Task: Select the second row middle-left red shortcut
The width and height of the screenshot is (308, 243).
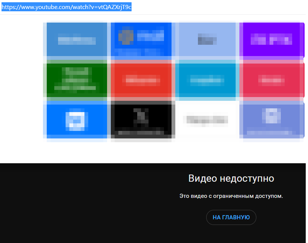Action: click(141, 80)
